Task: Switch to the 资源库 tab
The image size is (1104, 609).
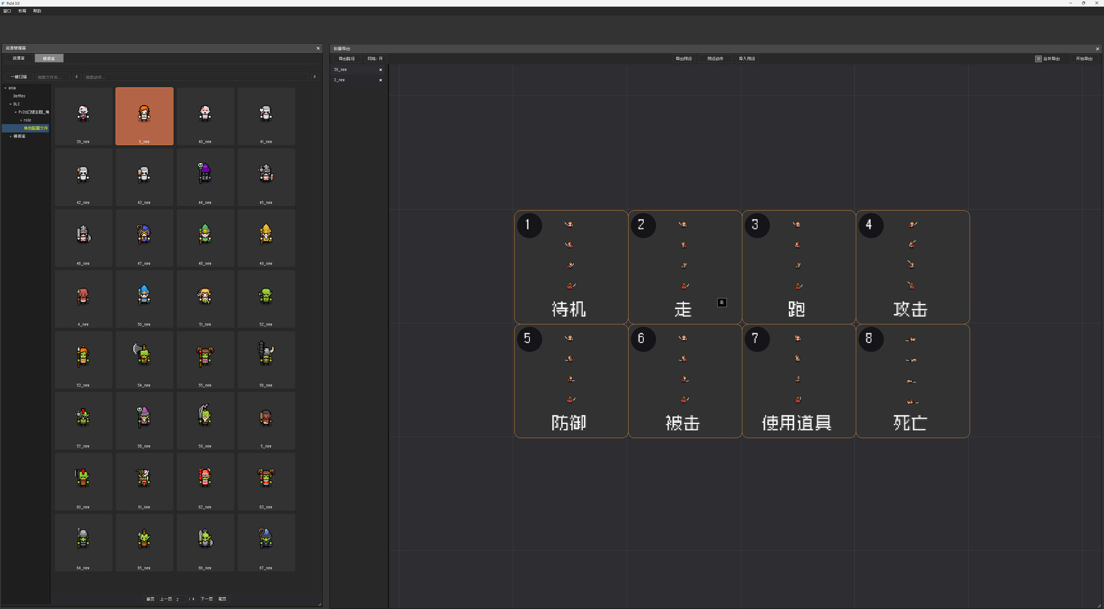Action: [x=19, y=58]
